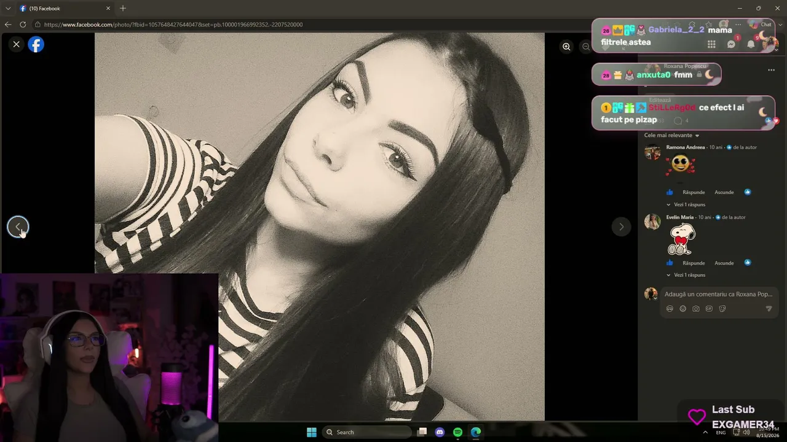
Task: Go to Facebook home via the logo
Action: point(36,44)
